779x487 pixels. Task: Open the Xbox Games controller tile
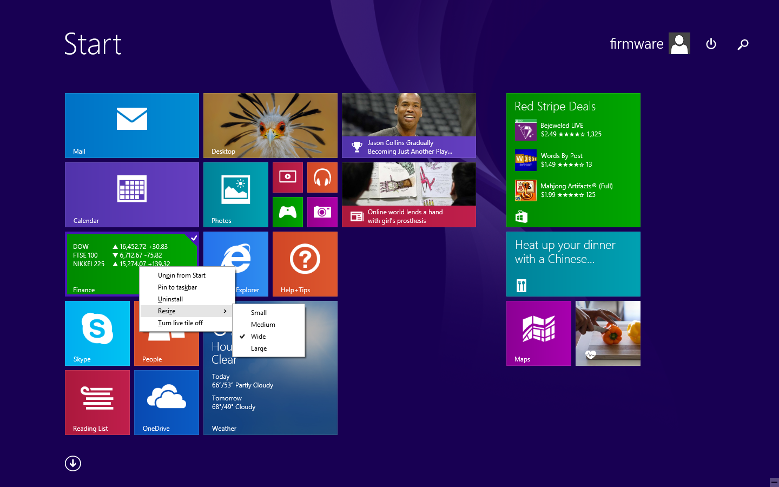[288, 212]
